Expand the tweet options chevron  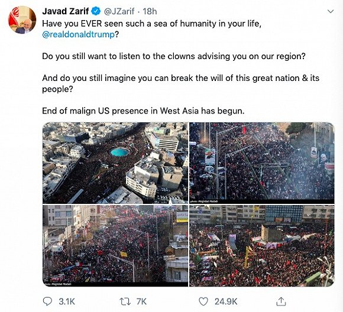tap(331, 11)
